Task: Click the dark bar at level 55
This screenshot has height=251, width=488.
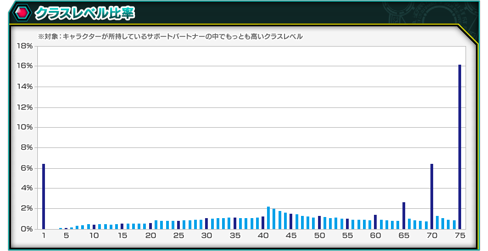Action: tap(347, 224)
